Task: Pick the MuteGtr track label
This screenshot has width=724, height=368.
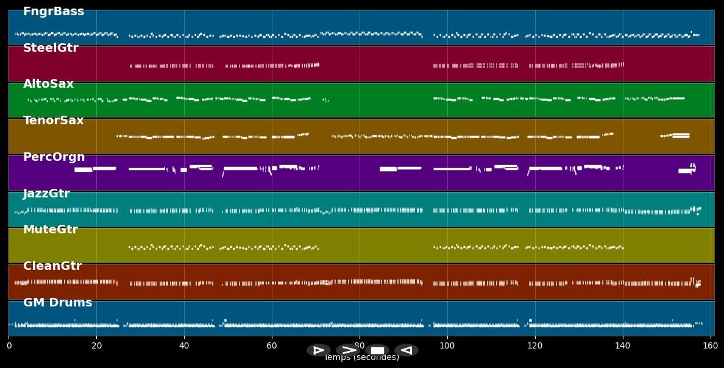Action: point(51,230)
